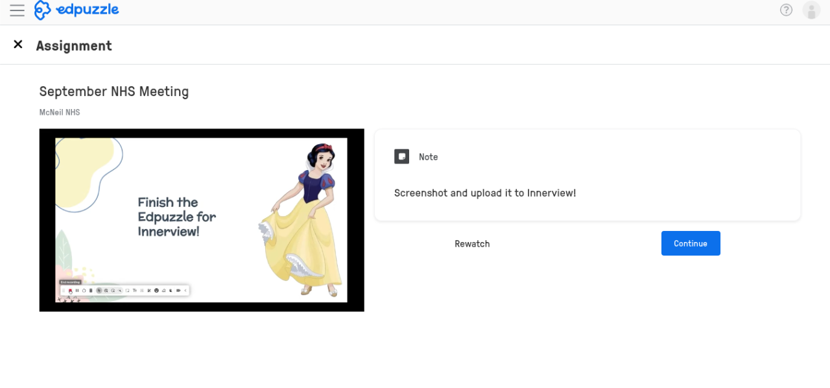Select the text tool in the recording toolbar
This screenshot has height=388, width=830.
pyautogui.click(x=134, y=290)
